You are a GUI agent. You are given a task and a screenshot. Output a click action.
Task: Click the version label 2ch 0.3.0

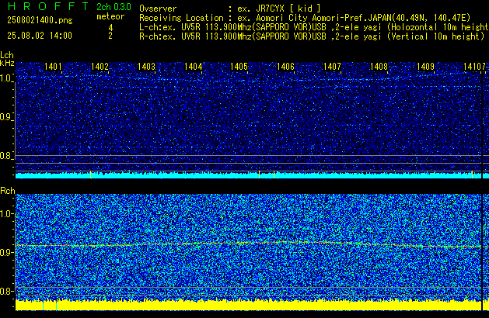click(x=114, y=7)
